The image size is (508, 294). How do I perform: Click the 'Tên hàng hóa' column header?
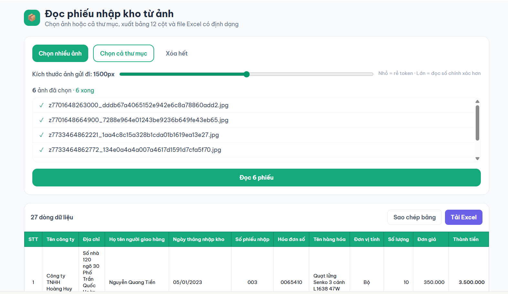point(329,239)
